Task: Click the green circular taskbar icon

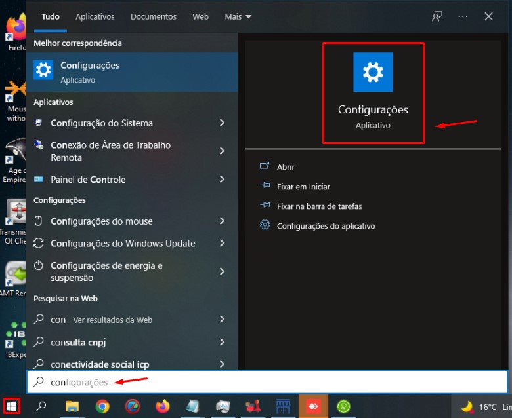Action: pos(343,406)
